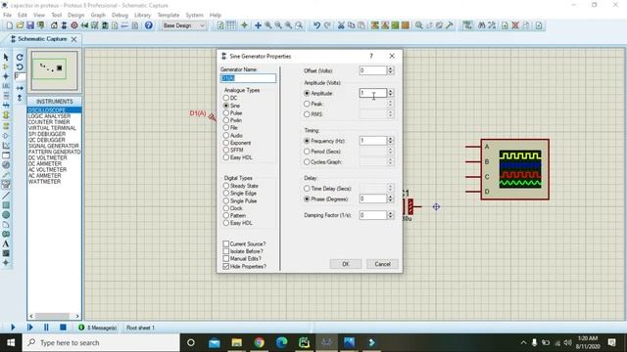Click the Generator Name input field
This screenshot has height=352, width=627.
point(248,78)
